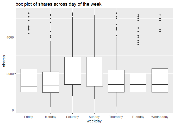The width and height of the screenshot is (175, 125).
Task: Click the lowest Tuesday outlier point
Action: click(x=138, y=45)
